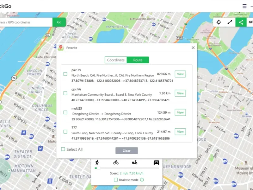Enable the Realistic mode checkbox
253x190 pixels.
click(116, 180)
